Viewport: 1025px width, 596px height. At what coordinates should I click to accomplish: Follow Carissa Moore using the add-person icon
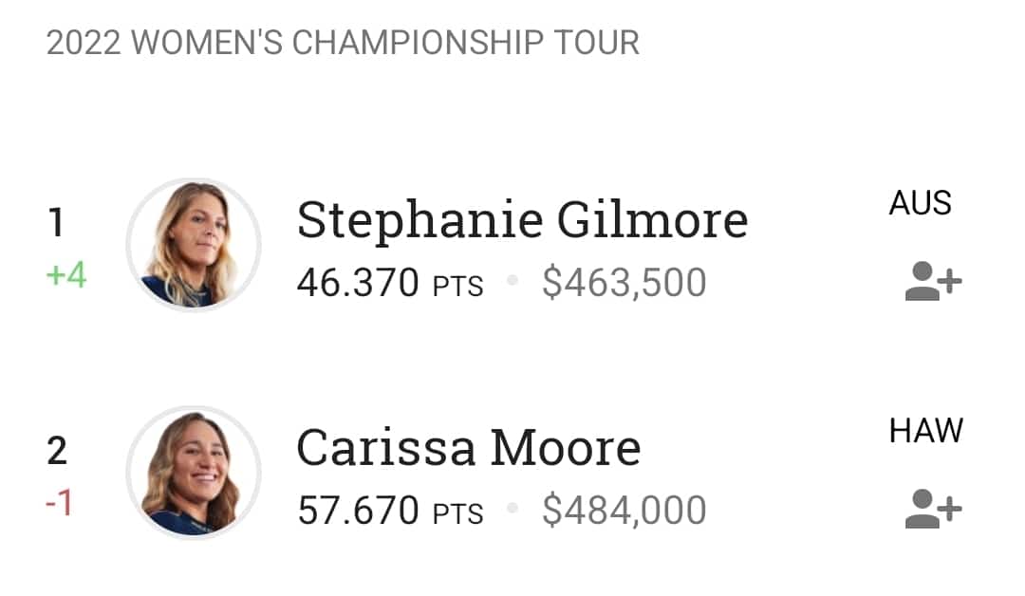point(933,510)
